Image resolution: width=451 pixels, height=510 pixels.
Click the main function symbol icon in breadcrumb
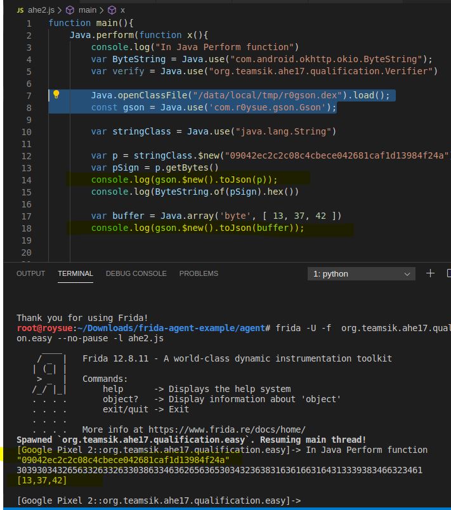70,10
